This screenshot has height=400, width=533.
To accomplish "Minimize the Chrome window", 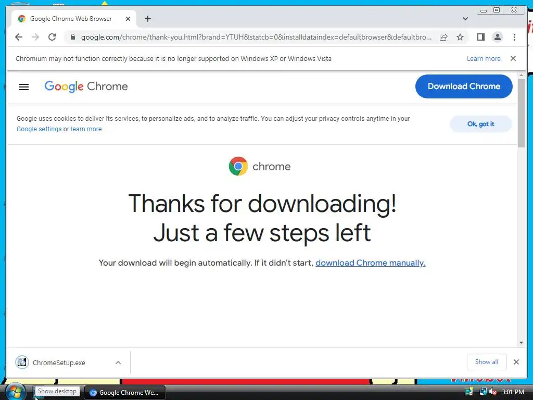I will coord(484,10).
